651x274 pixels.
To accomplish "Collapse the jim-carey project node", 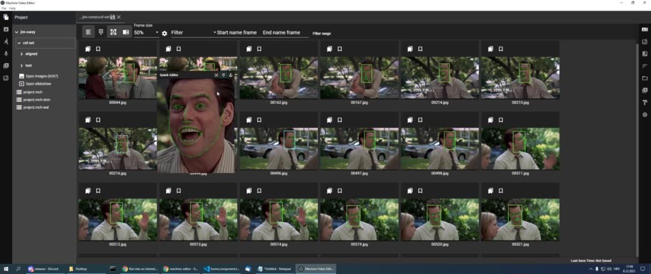I will 17,32.
